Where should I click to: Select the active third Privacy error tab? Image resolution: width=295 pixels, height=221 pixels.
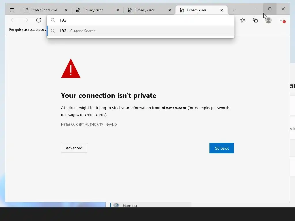pyautogui.click(x=201, y=10)
